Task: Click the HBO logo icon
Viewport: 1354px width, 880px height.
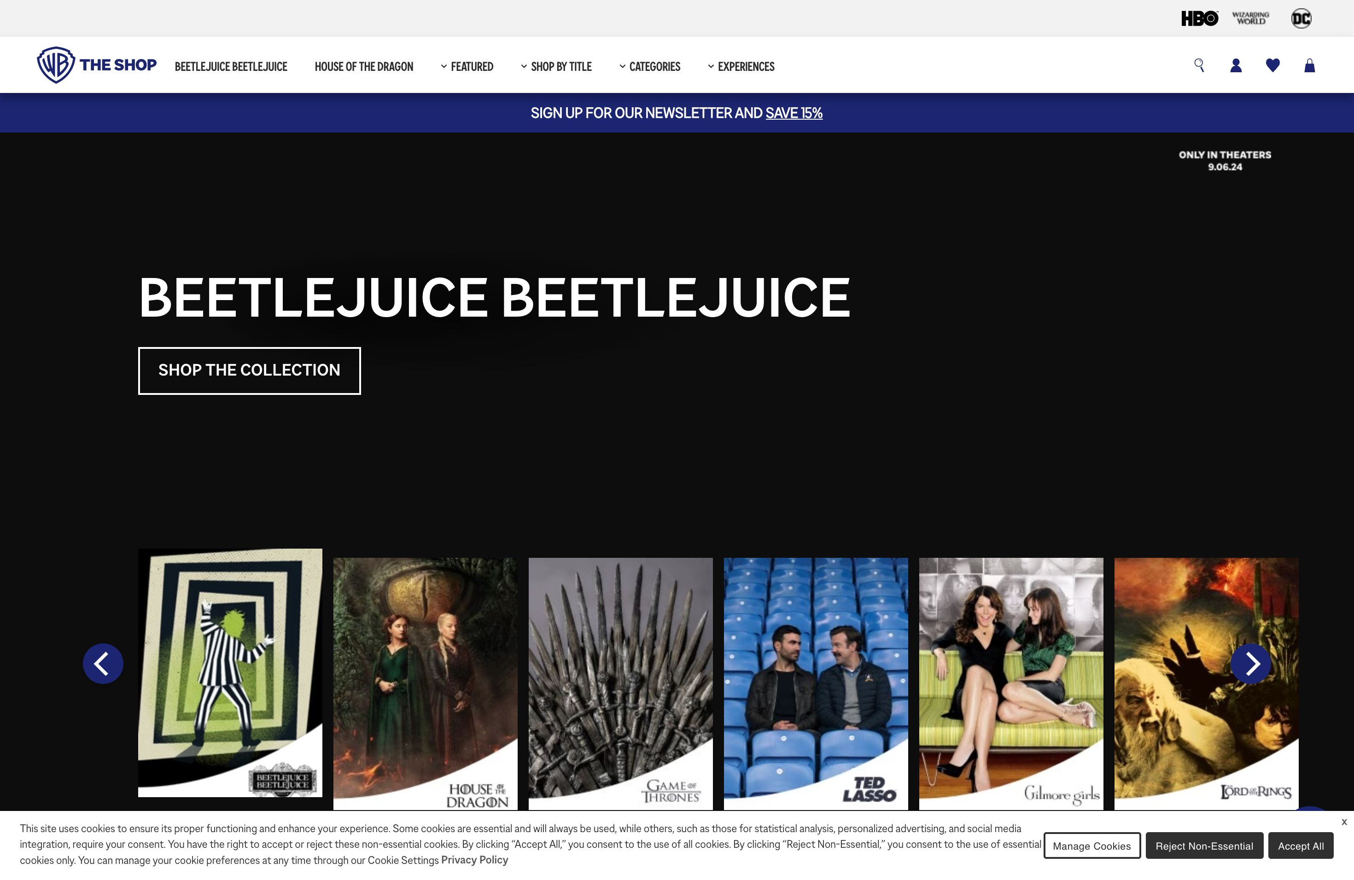Action: [1199, 19]
